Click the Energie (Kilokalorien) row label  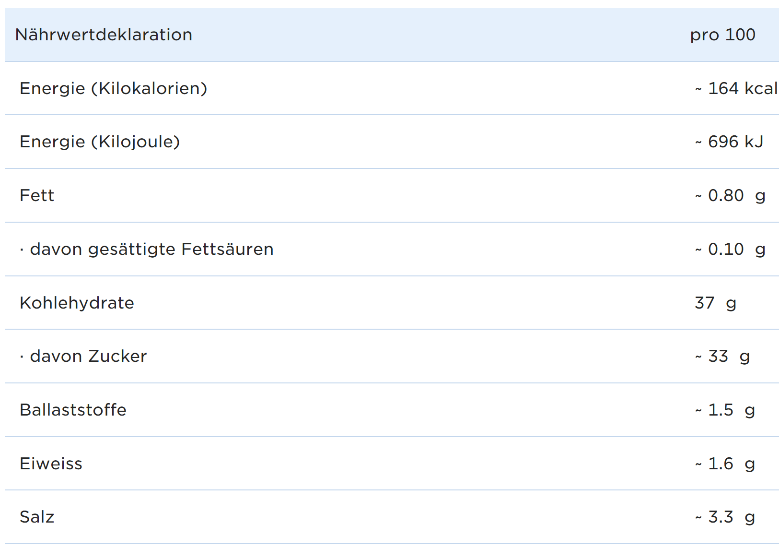[113, 89]
